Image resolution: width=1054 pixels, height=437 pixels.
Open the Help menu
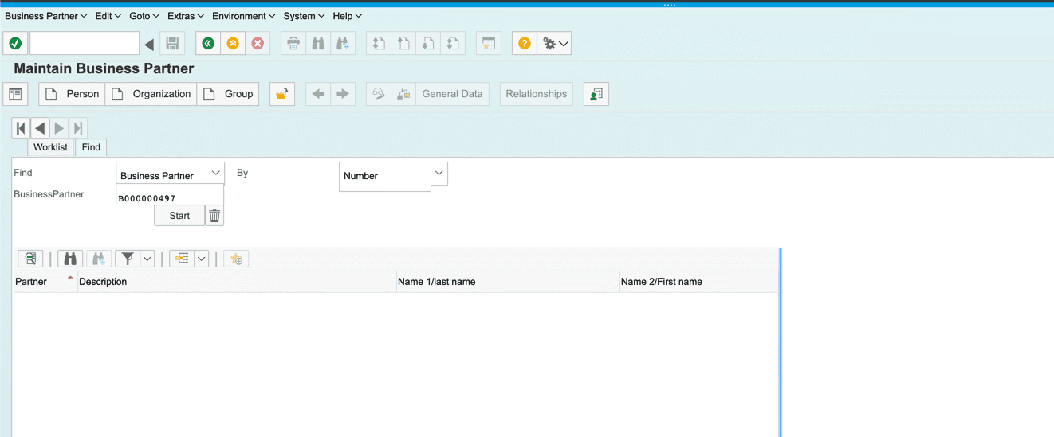pos(348,16)
